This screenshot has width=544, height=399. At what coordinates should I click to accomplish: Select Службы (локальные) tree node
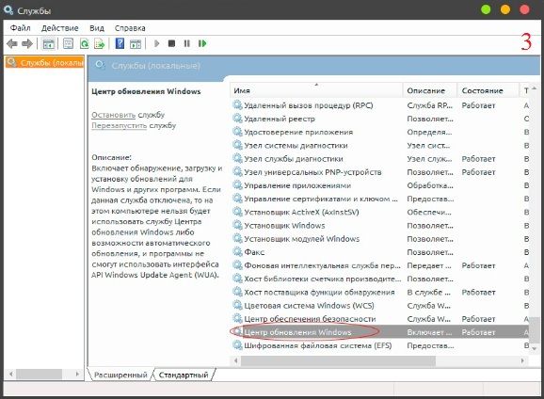tap(44, 63)
